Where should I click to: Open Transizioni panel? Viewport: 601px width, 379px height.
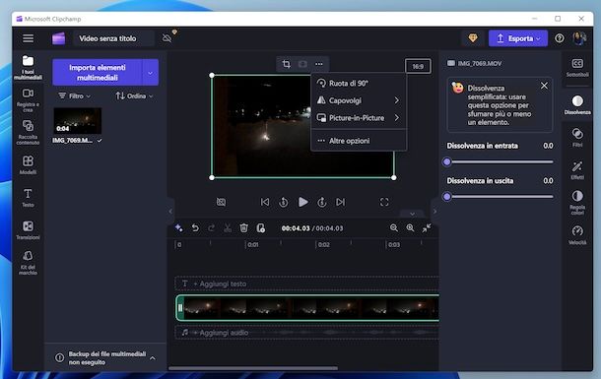click(28, 230)
